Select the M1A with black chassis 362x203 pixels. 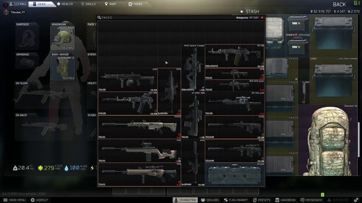coord(139,174)
